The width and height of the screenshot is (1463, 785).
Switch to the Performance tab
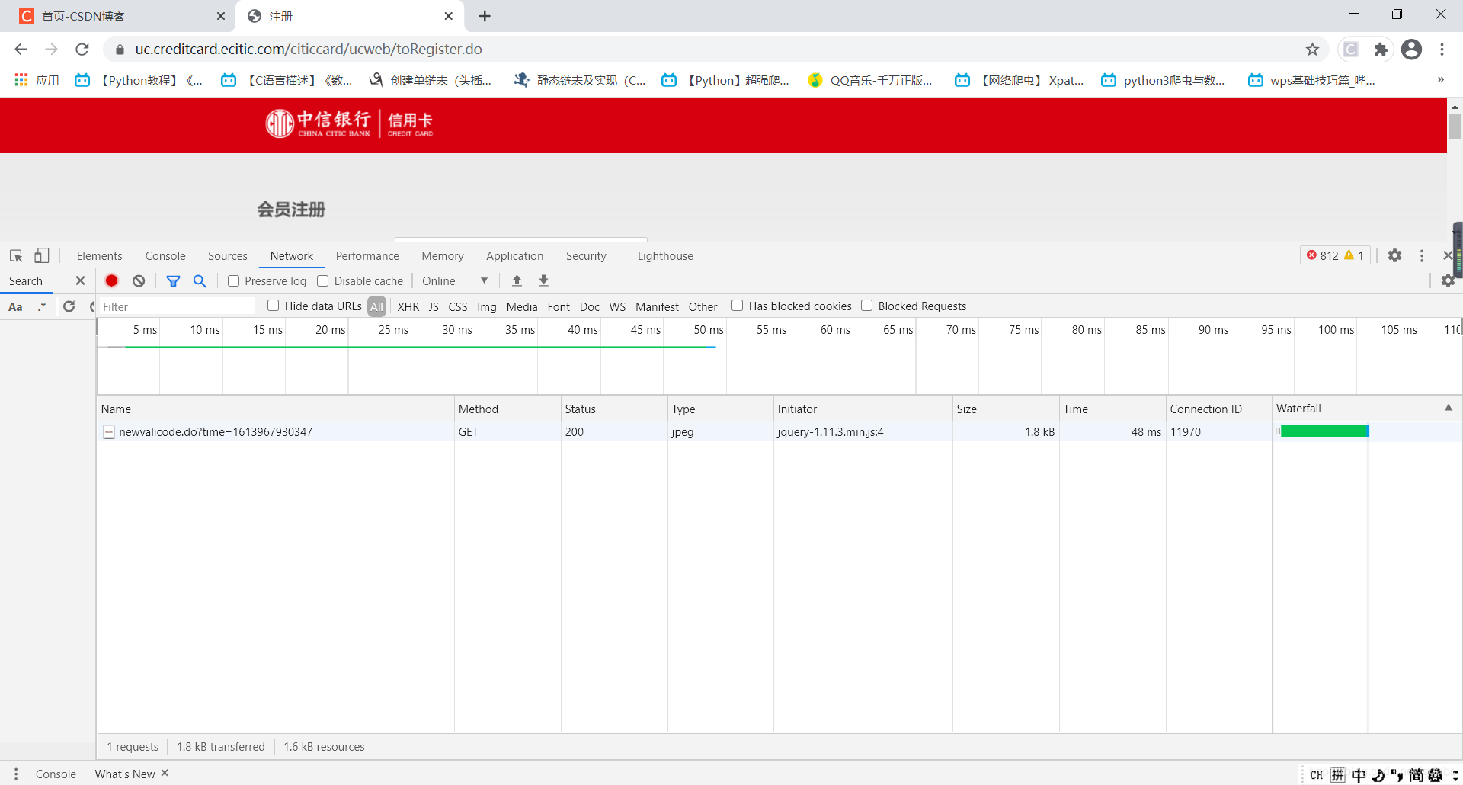click(x=367, y=256)
